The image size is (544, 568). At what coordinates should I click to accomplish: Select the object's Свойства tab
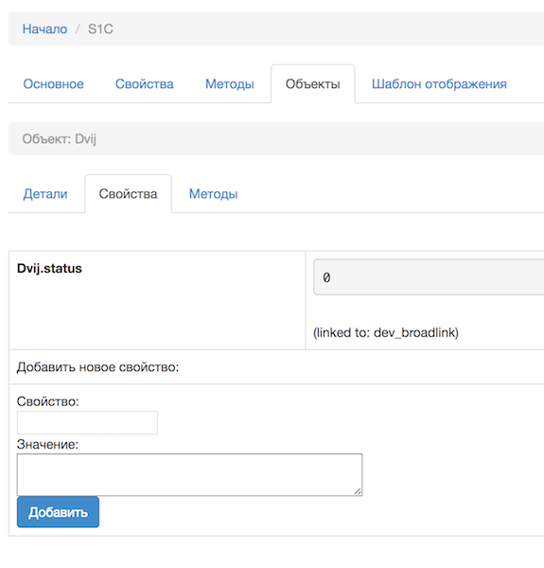pyautogui.click(x=128, y=194)
